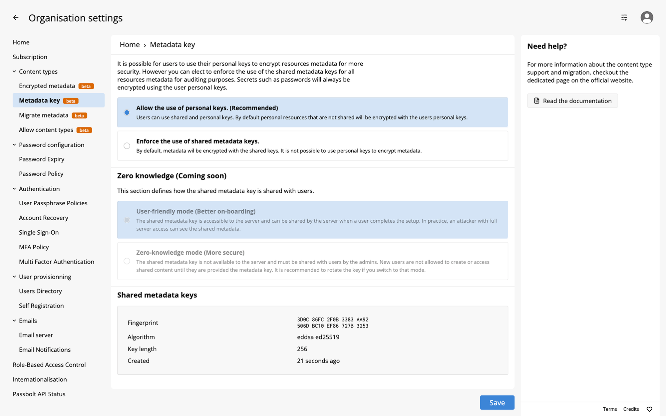Click the back arrow next to Organisation settings

(x=16, y=17)
